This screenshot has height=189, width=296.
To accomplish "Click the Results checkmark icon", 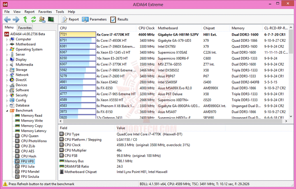I will pos(113,19).
